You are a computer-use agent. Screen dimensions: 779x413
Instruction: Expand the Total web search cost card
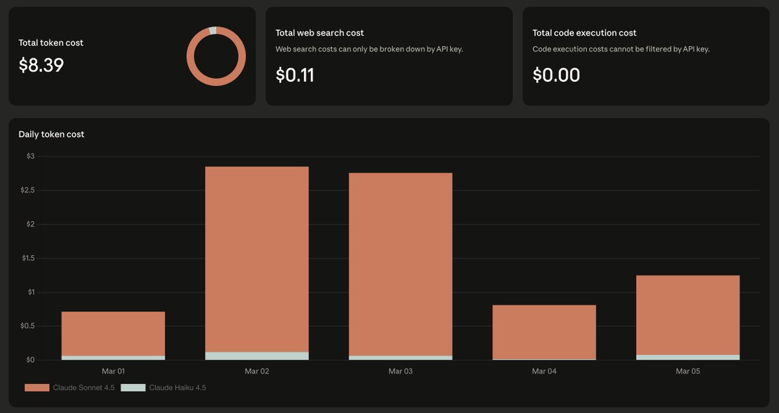(388, 55)
